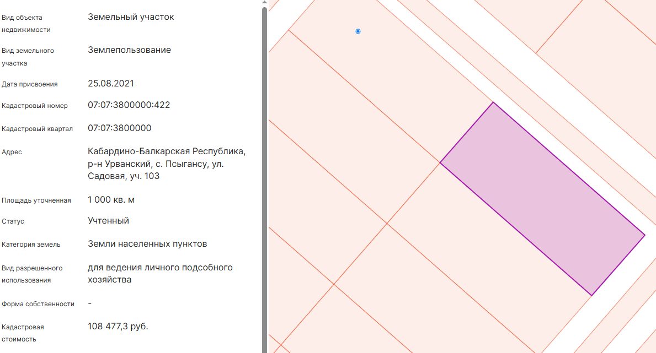Click the 'Площадь уточненная' label
Screen dimensions: 656x353
36,200
